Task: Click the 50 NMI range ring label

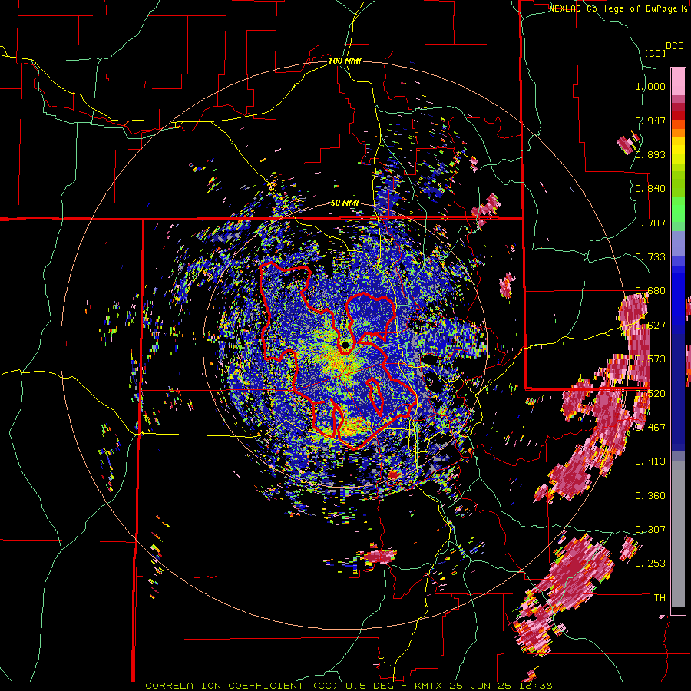Action: click(345, 203)
